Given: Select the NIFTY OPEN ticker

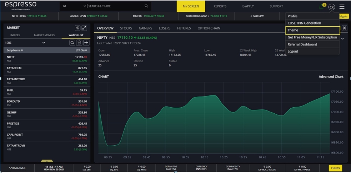Looking at the screenshot, I should tap(29, 16).
